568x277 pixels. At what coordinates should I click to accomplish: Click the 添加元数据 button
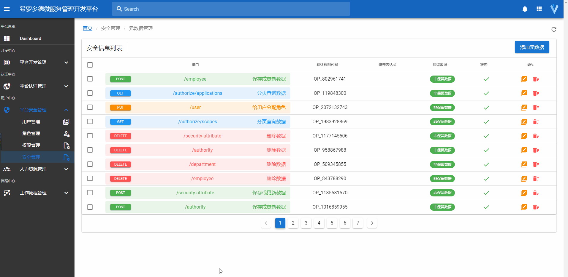(x=531, y=47)
